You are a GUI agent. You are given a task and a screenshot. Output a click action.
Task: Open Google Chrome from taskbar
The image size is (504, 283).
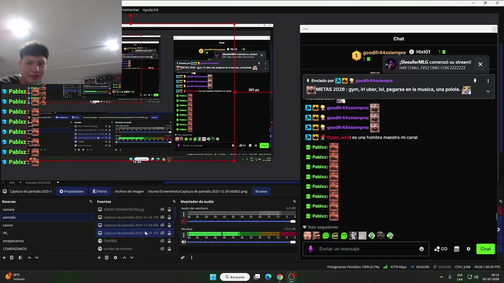[280, 277]
